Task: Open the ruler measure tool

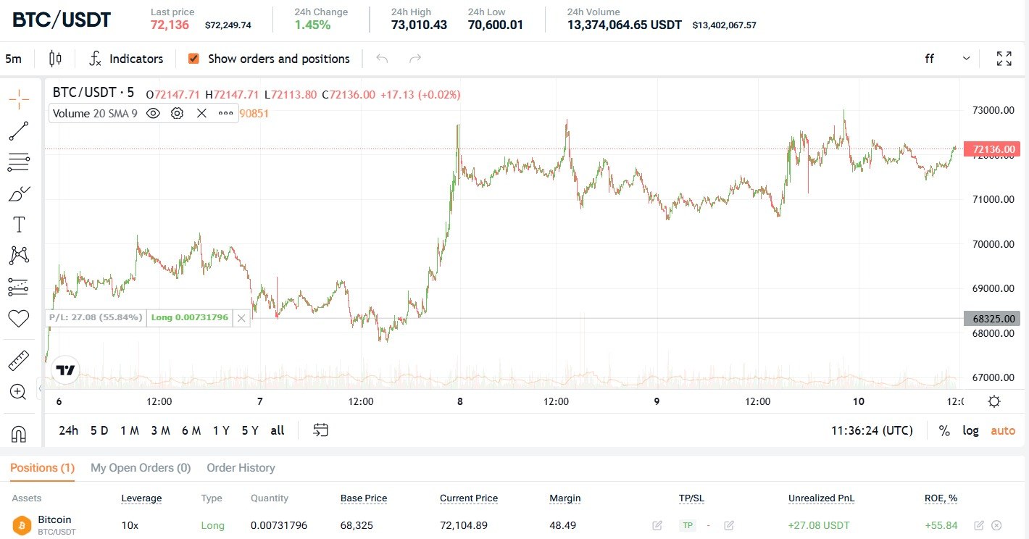Action: pyautogui.click(x=19, y=360)
